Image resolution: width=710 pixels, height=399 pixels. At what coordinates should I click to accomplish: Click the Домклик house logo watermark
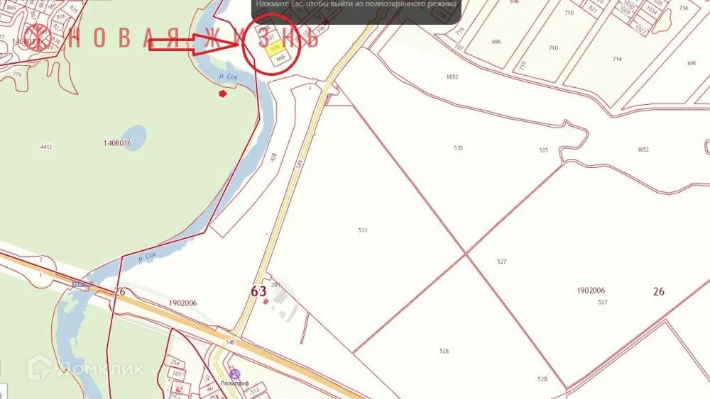point(39,367)
